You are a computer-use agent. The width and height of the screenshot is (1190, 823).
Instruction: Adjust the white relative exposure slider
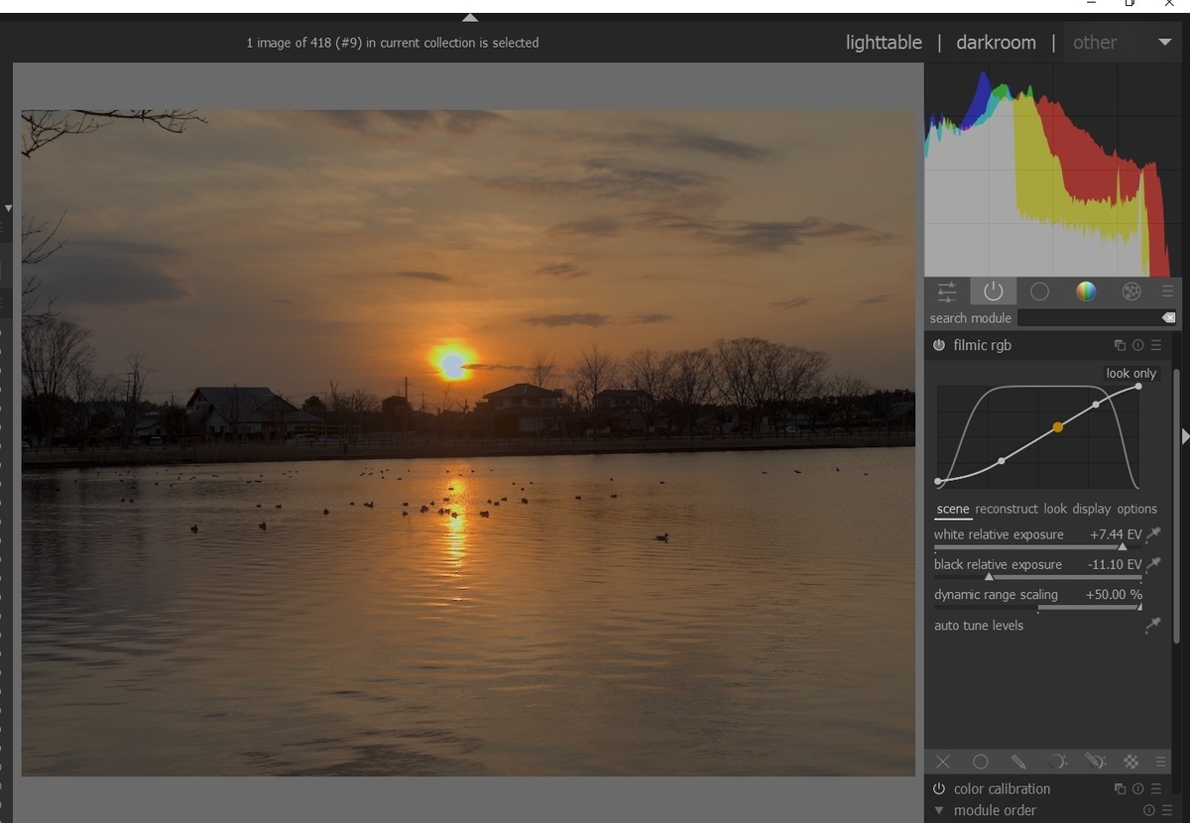[1037, 546]
